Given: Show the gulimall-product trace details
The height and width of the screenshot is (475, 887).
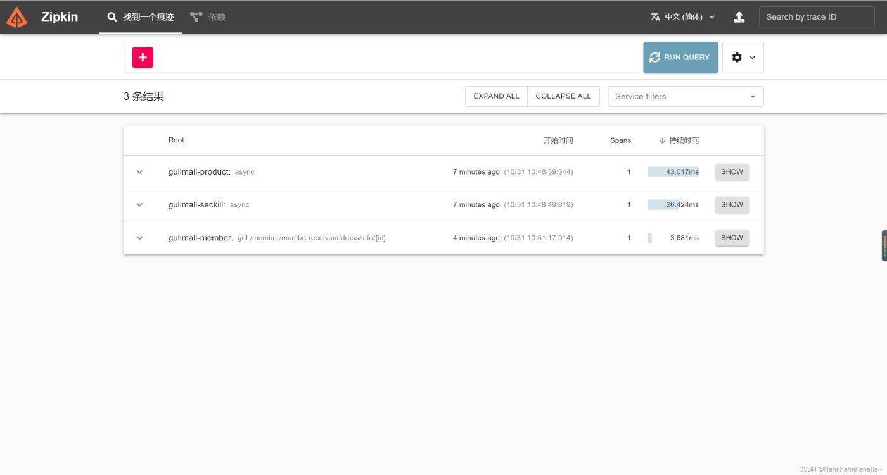Looking at the screenshot, I should tap(732, 172).
